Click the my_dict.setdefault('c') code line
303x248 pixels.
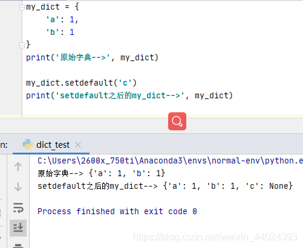click(x=82, y=83)
